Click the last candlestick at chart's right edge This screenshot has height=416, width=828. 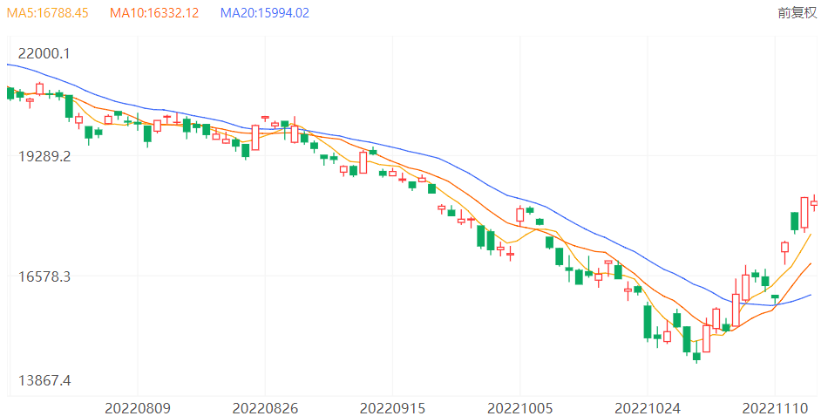(x=814, y=203)
